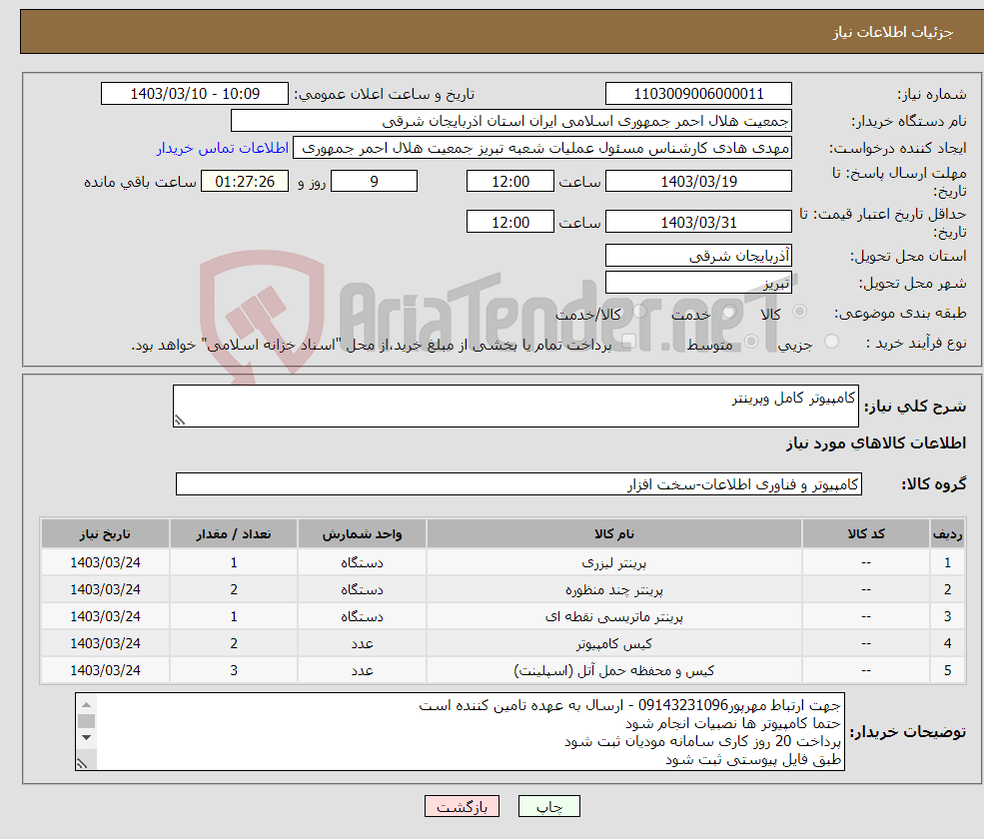Screen dimensions: 984x839
Task: Click the تعداد / مقدار column header
Action: coord(234,534)
